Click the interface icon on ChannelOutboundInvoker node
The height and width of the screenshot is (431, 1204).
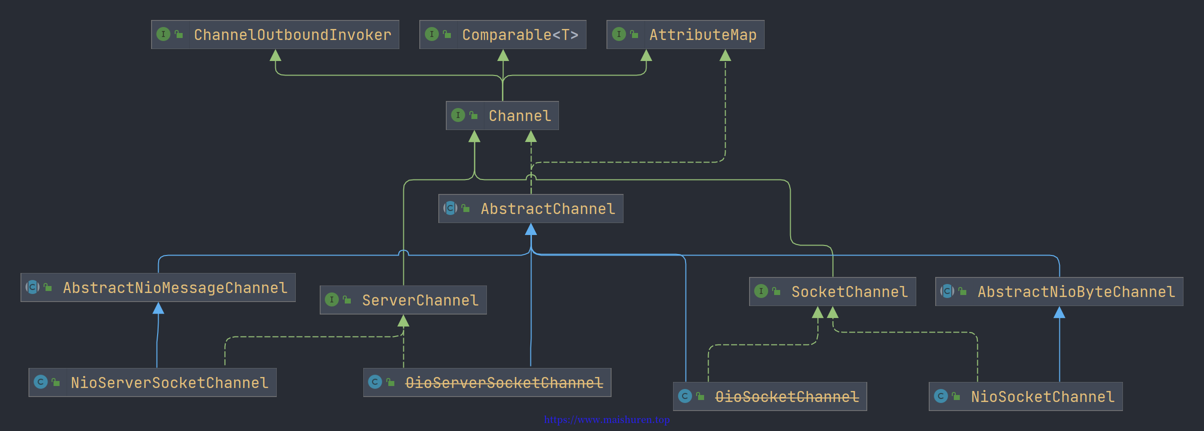point(163,34)
